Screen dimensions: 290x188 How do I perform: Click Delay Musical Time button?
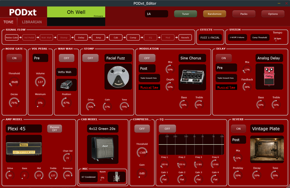point(226,87)
